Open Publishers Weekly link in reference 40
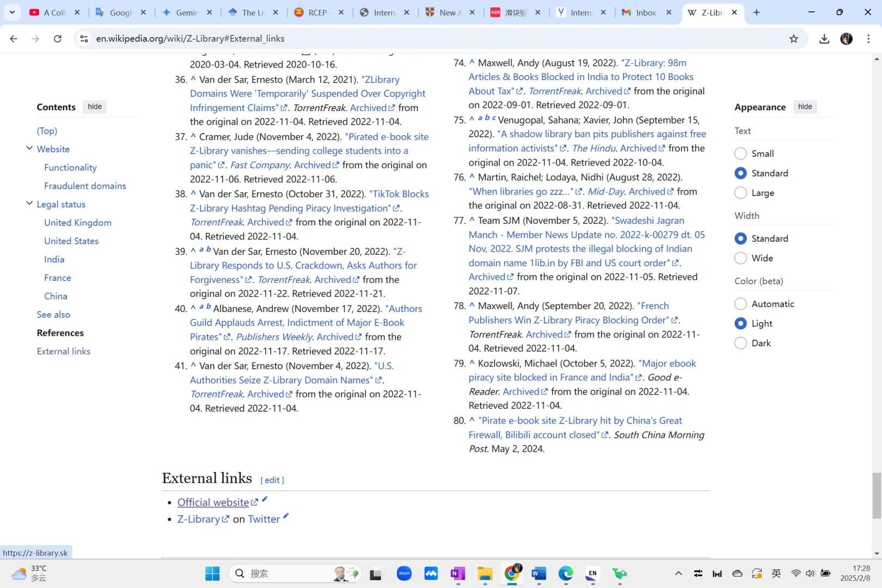 (x=274, y=336)
